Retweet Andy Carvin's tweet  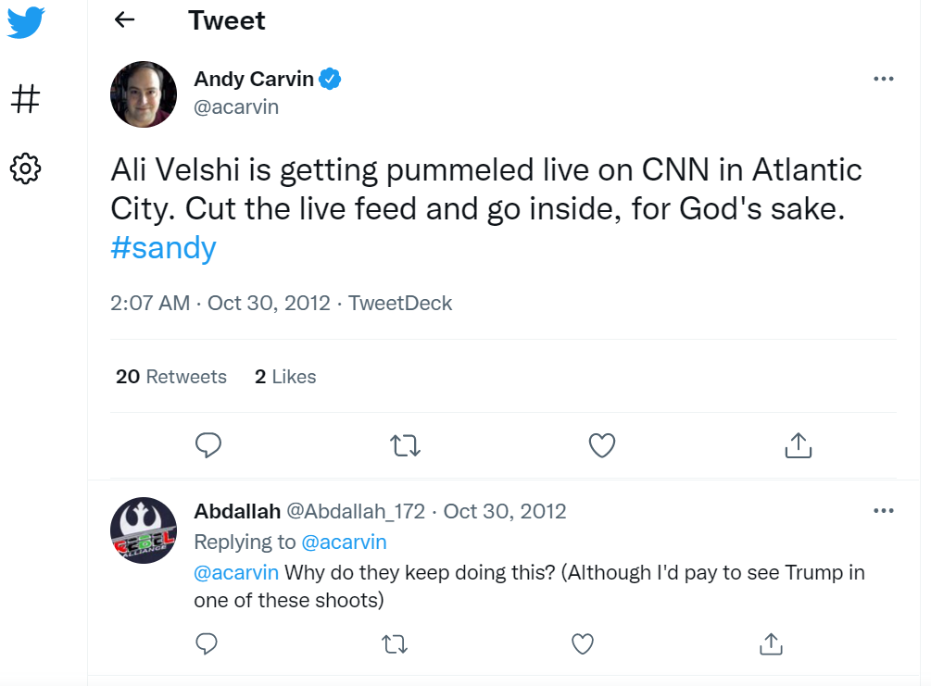click(406, 445)
